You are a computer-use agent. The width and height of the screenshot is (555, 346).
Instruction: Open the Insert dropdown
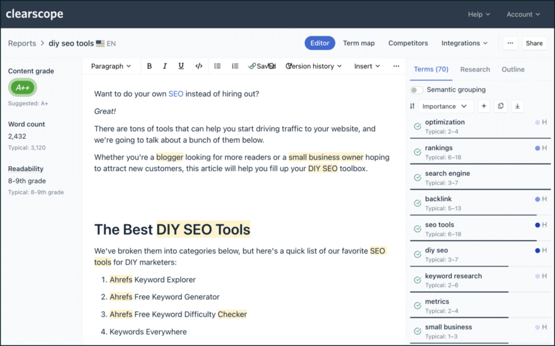[367, 66]
